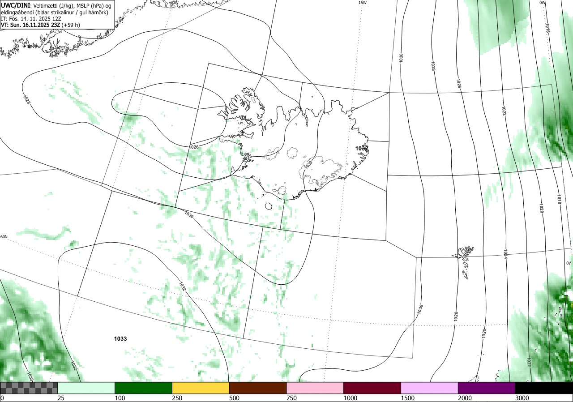Click the "VT: Sun. 16.11.2025 23Z (+59 h)" line
The image size is (573, 402).
click(40, 25)
